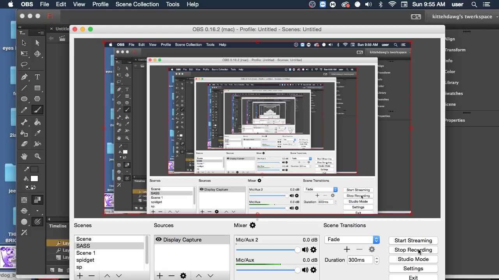Move selected source down

click(x=211, y=276)
